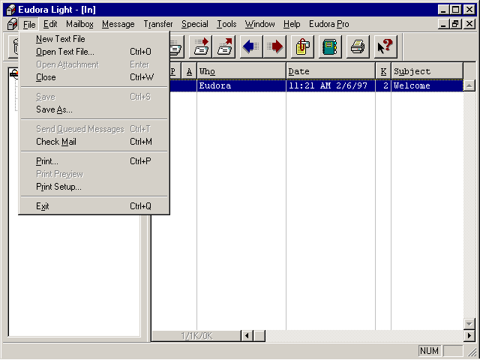Image resolution: width=480 pixels, height=360 pixels.
Task: Click the Forward message toolbar icon
Action: click(x=200, y=46)
